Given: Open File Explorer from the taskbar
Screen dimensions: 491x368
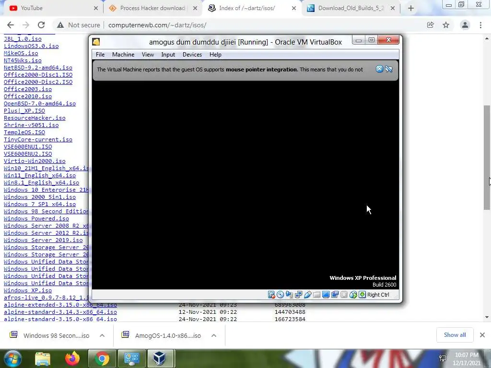Looking at the screenshot, I should point(43,358).
